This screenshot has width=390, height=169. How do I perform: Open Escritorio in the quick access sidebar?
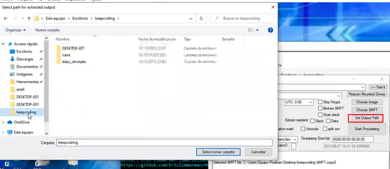(24, 51)
